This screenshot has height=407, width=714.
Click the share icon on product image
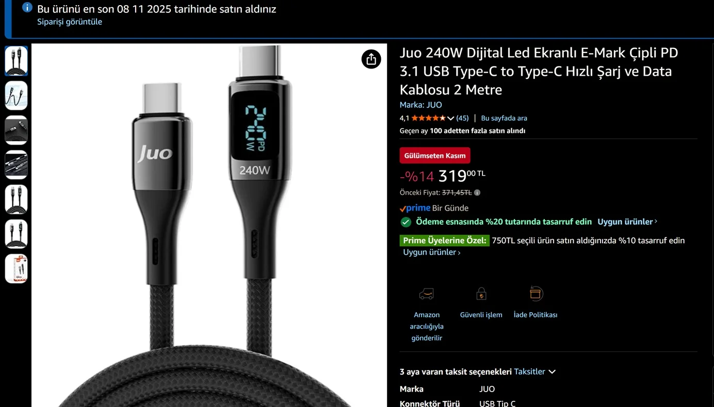[371, 59]
